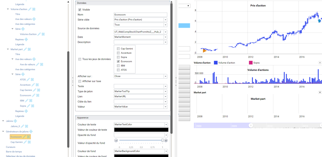This screenshot has height=157, width=322.
Task: Edit the Market part chart pencil icon
Action: [x=25, y=49]
